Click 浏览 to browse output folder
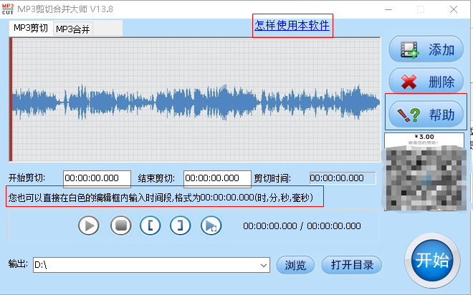 [x=295, y=265]
